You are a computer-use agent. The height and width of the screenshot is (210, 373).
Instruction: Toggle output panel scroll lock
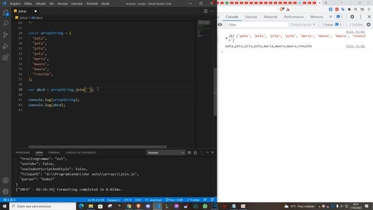pos(195,153)
